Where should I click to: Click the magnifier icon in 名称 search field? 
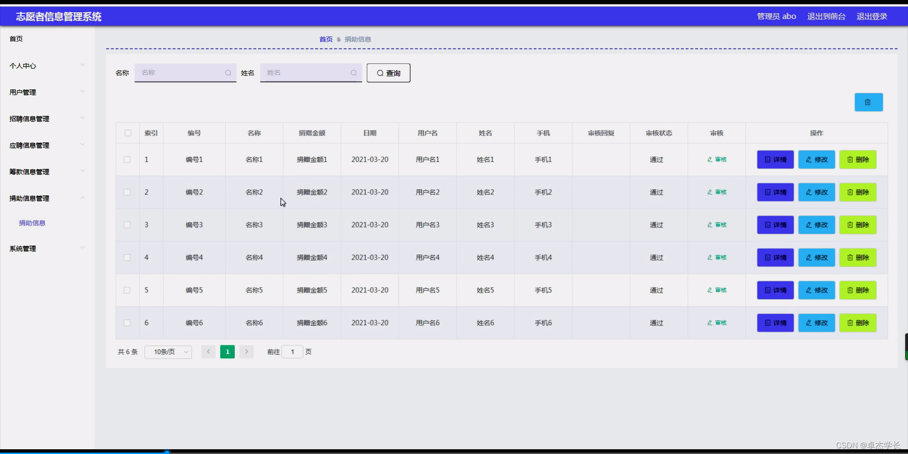[227, 73]
